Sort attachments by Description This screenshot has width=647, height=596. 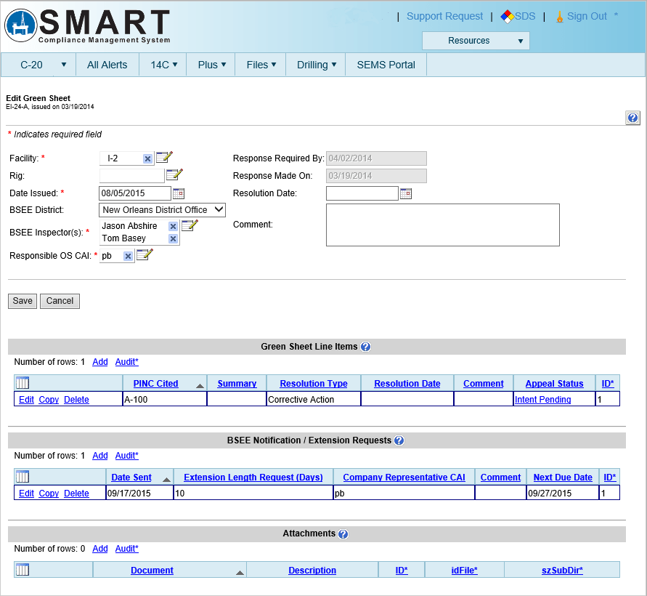[x=312, y=571]
